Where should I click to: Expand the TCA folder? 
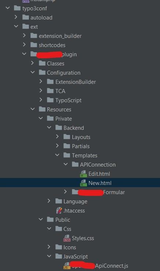(41, 90)
